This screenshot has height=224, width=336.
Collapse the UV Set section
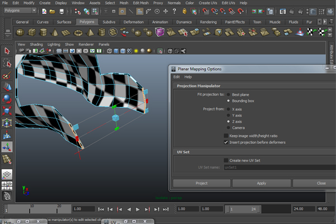[183, 152]
